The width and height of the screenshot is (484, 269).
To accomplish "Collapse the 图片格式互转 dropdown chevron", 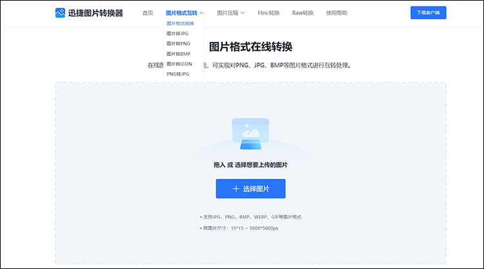I will [201, 13].
